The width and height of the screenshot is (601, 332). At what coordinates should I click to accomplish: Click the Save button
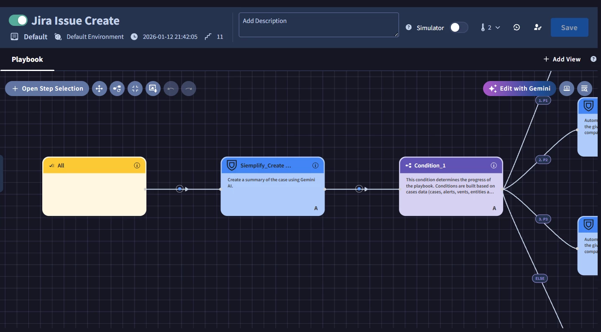pos(569,28)
